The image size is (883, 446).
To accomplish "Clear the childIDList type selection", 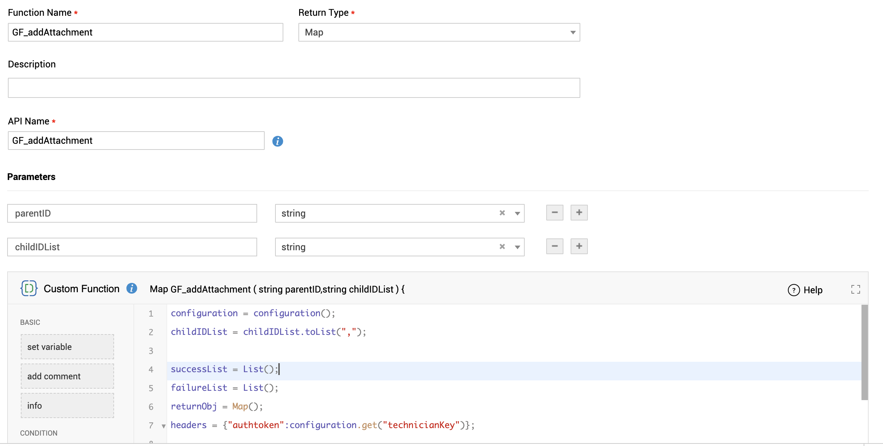I will click(x=502, y=247).
